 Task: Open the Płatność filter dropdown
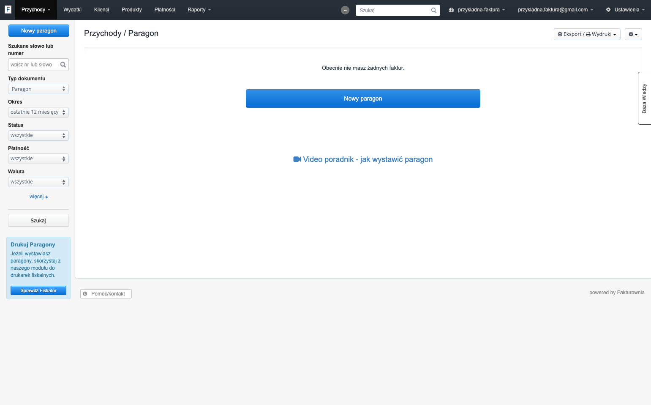pyautogui.click(x=38, y=159)
